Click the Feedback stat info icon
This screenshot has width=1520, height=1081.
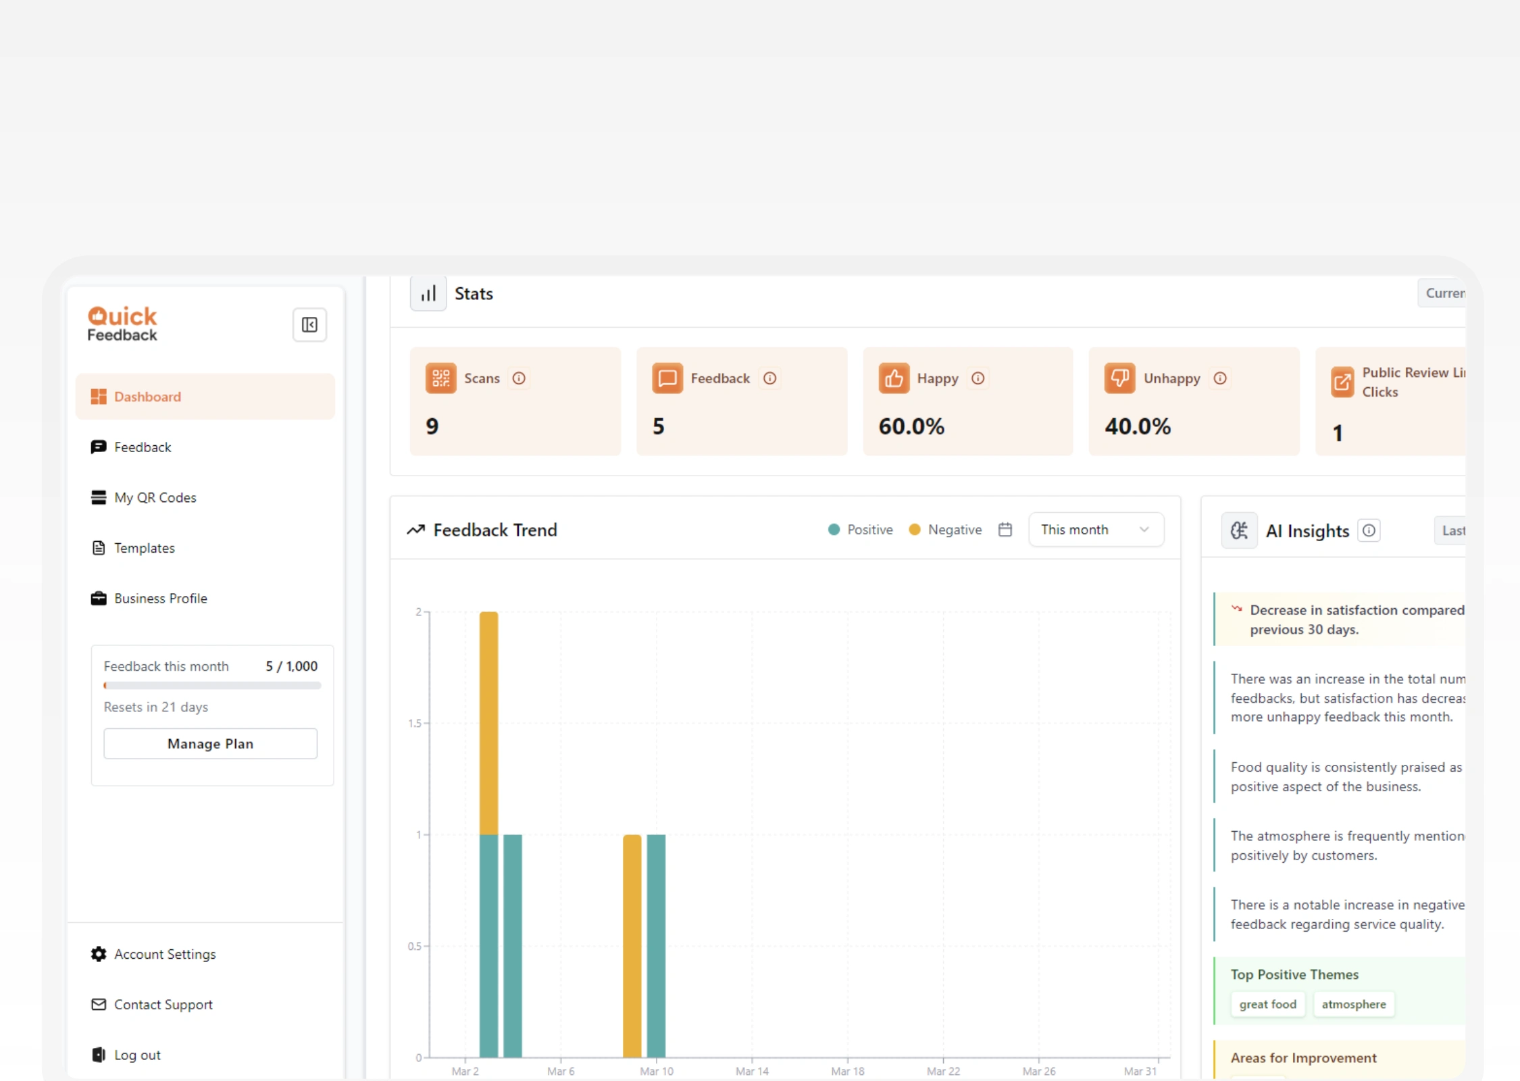click(769, 378)
